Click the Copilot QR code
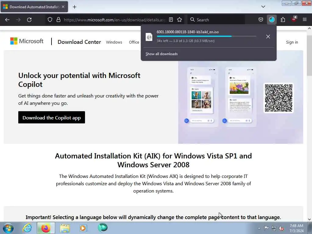This screenshot has height=234, width=312. [278, 98]
